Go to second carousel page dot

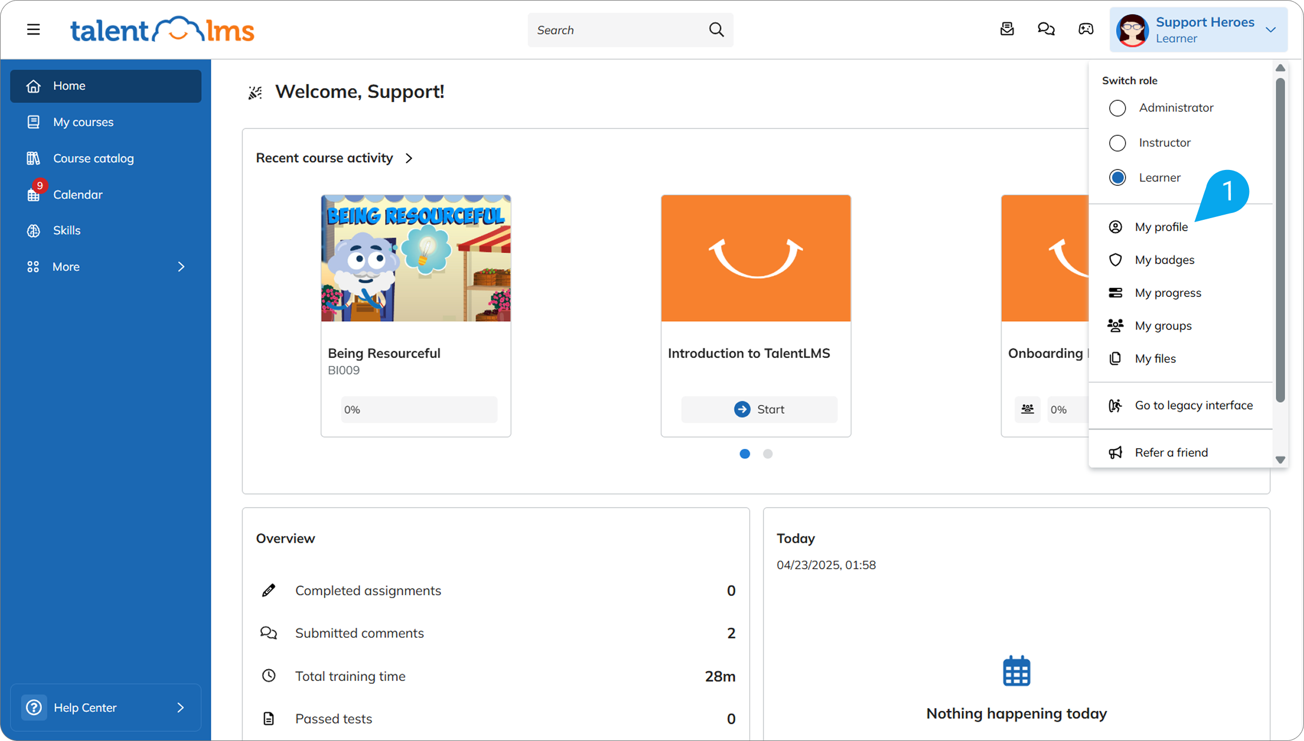tap(768, 454)
